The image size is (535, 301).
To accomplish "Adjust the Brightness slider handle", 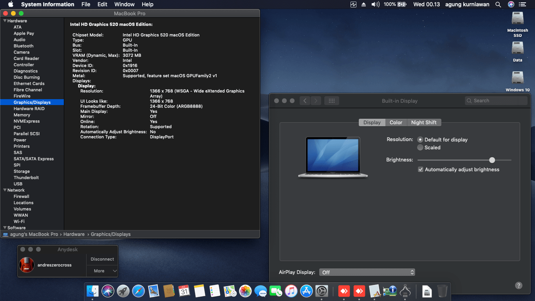I will [x=492, y=160].
